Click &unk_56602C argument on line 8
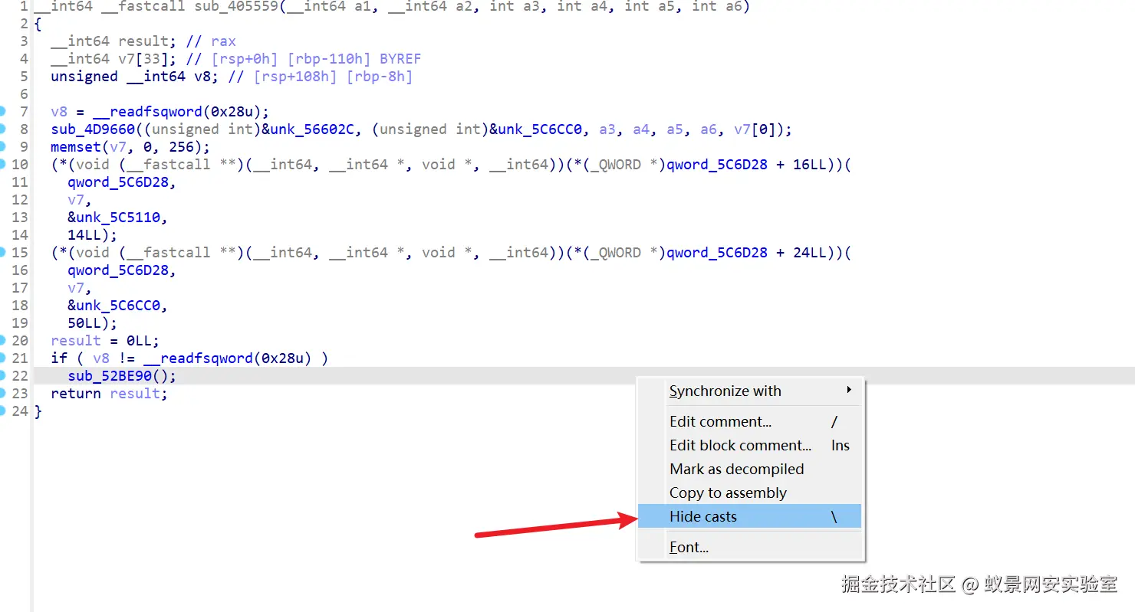1135x612 pixels. coord(309,129)
